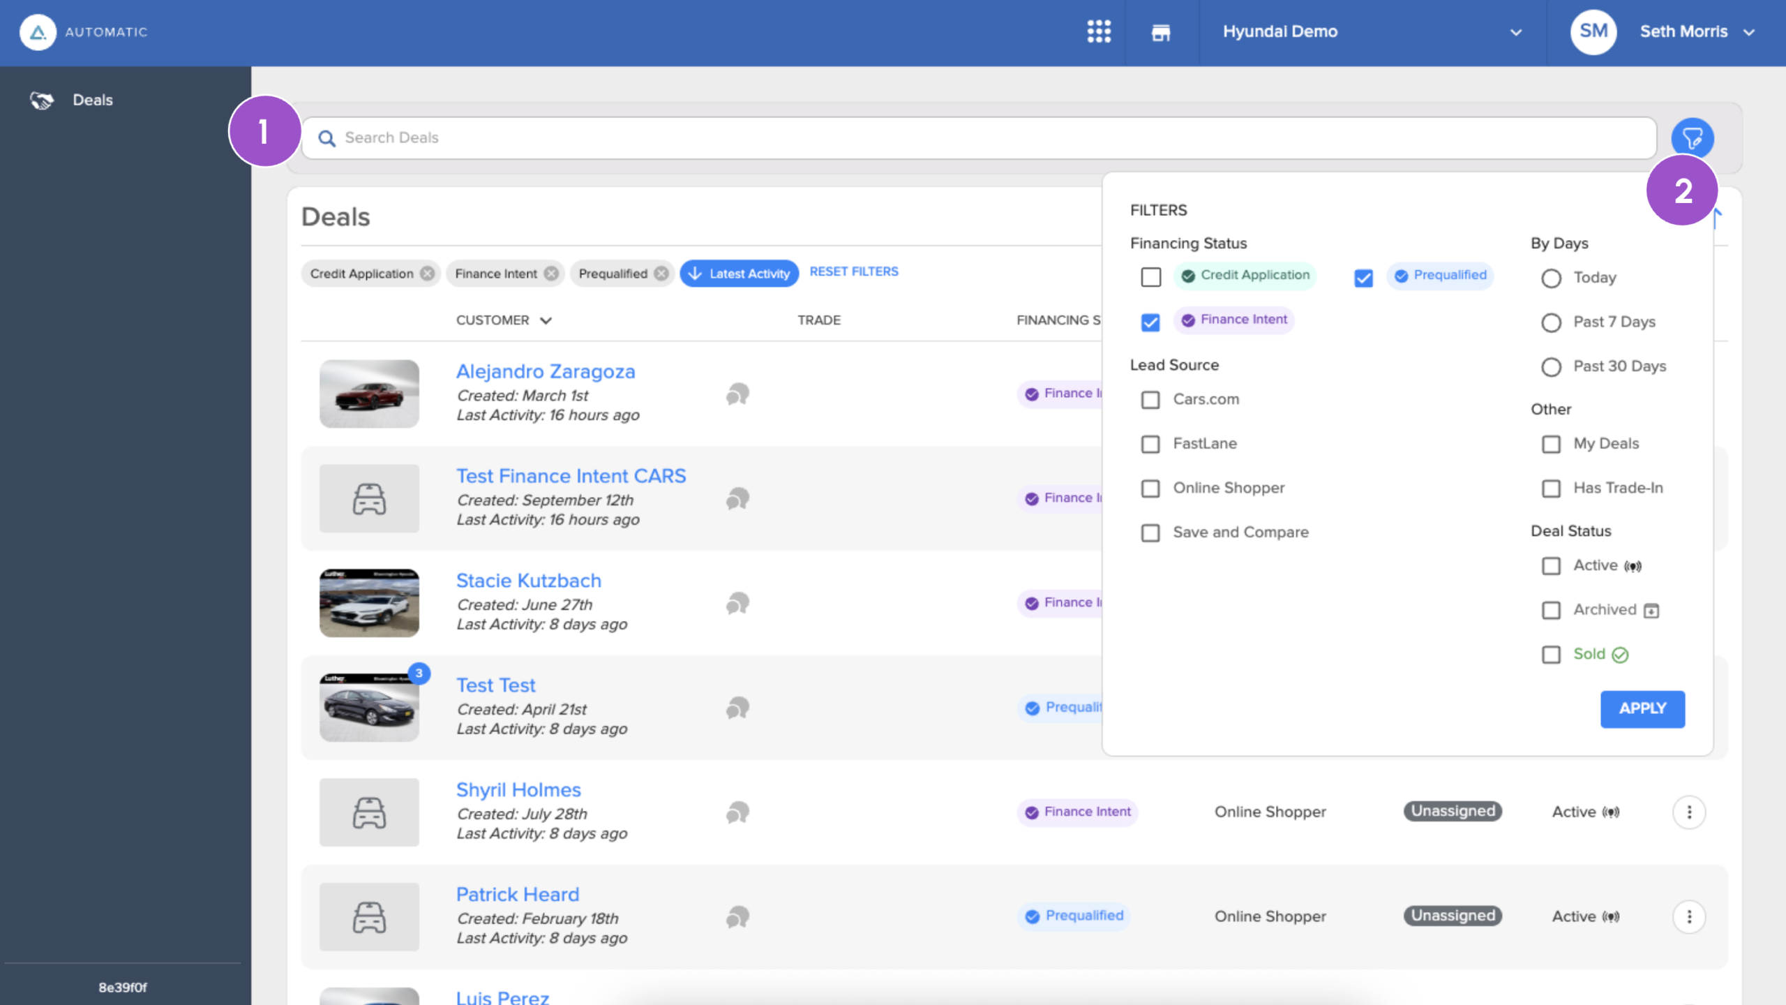This screenshot has width=1786, height=1005.
Task: Click RESET FILTERS link
Action: [854, 271]
